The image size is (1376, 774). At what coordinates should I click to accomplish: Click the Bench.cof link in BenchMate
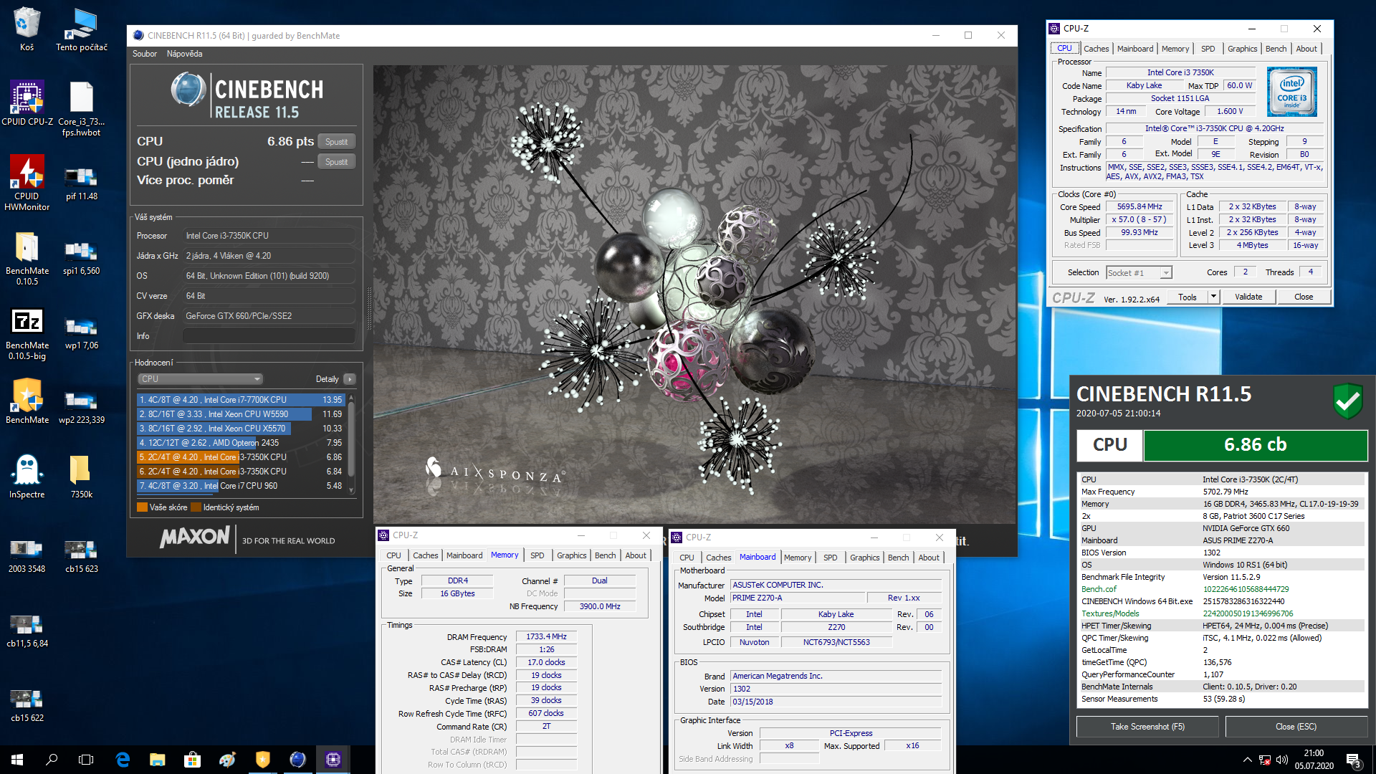1099,589
